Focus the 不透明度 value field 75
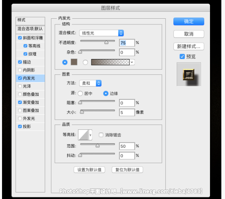The width and height of the screenshot is (225, 199). point(127,43)
